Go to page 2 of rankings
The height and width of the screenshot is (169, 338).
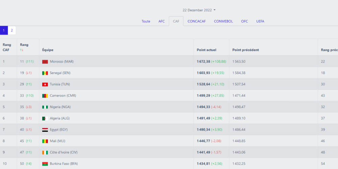click(12, 30)
